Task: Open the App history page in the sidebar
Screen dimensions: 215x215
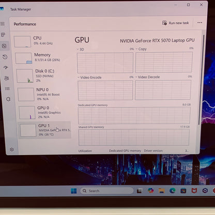Action: (x=5, y=57)
